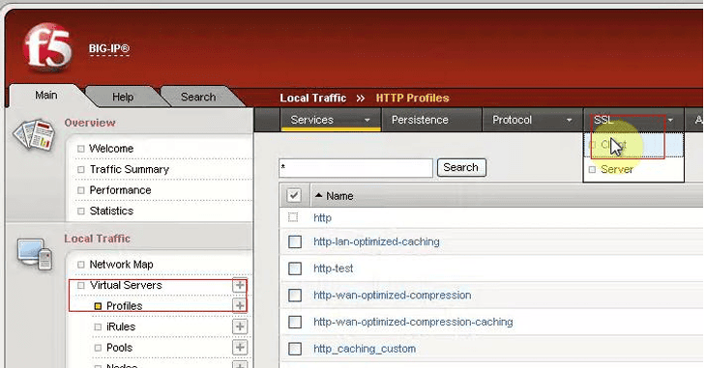Click the Search button beside filter field
Screen dimensions: 706x368
click(461, 167)
